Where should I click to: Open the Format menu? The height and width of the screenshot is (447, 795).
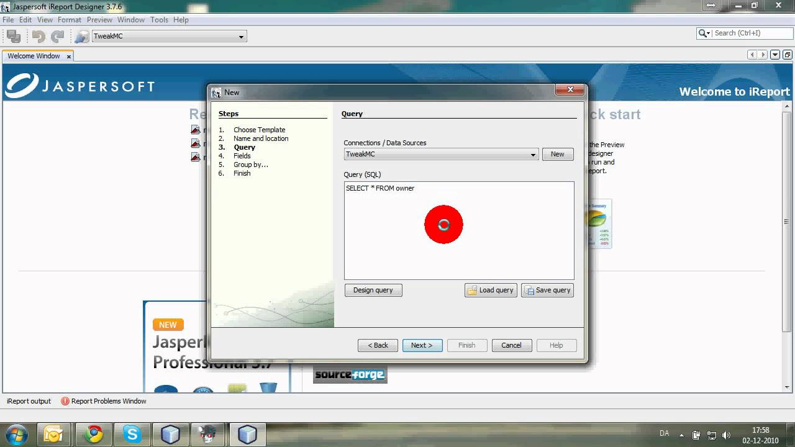(70, 20)
